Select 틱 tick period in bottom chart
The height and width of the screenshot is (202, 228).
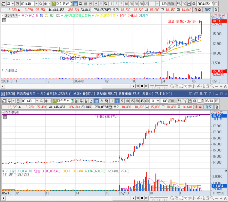(x=106, y=101)
